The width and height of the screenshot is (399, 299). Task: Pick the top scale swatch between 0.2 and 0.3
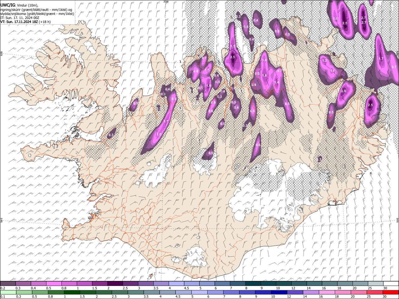(x=8, y=283)
